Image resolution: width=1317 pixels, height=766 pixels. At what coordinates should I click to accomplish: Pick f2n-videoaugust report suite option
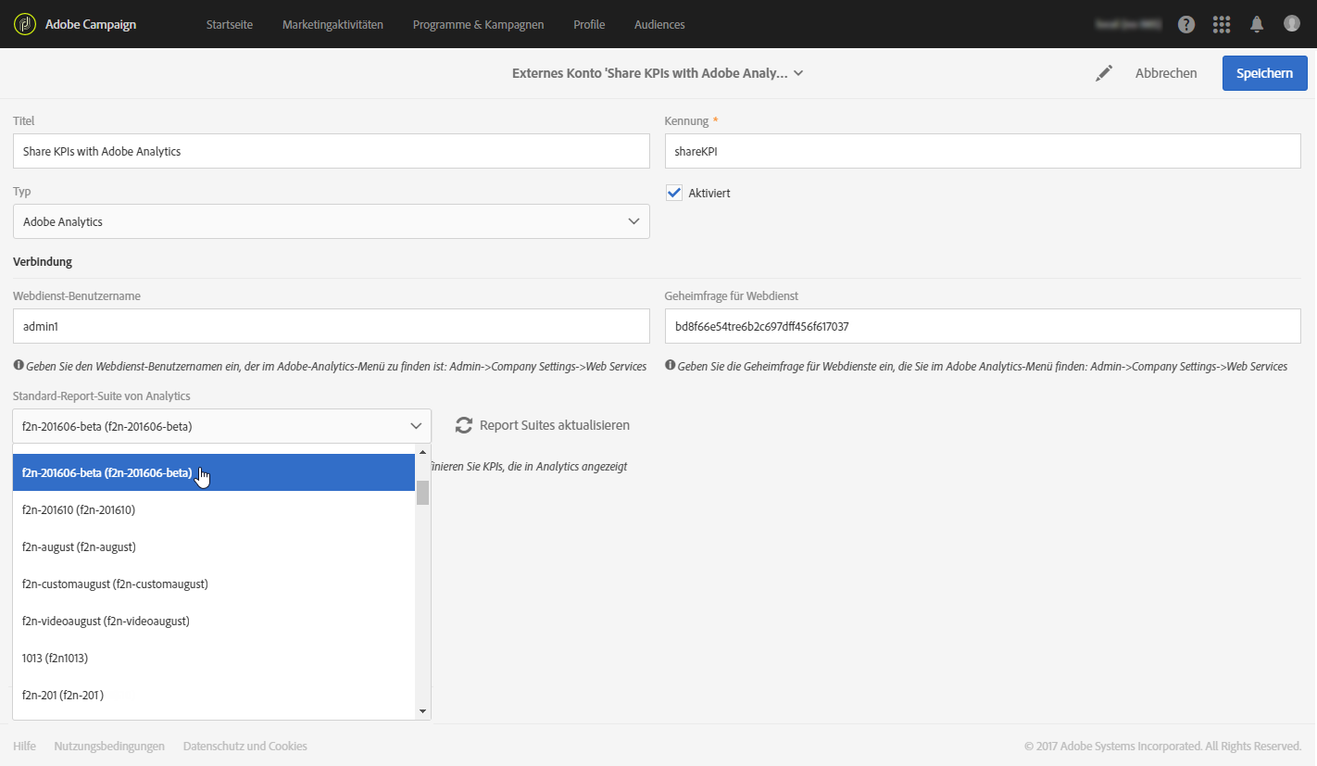[214, 621]
